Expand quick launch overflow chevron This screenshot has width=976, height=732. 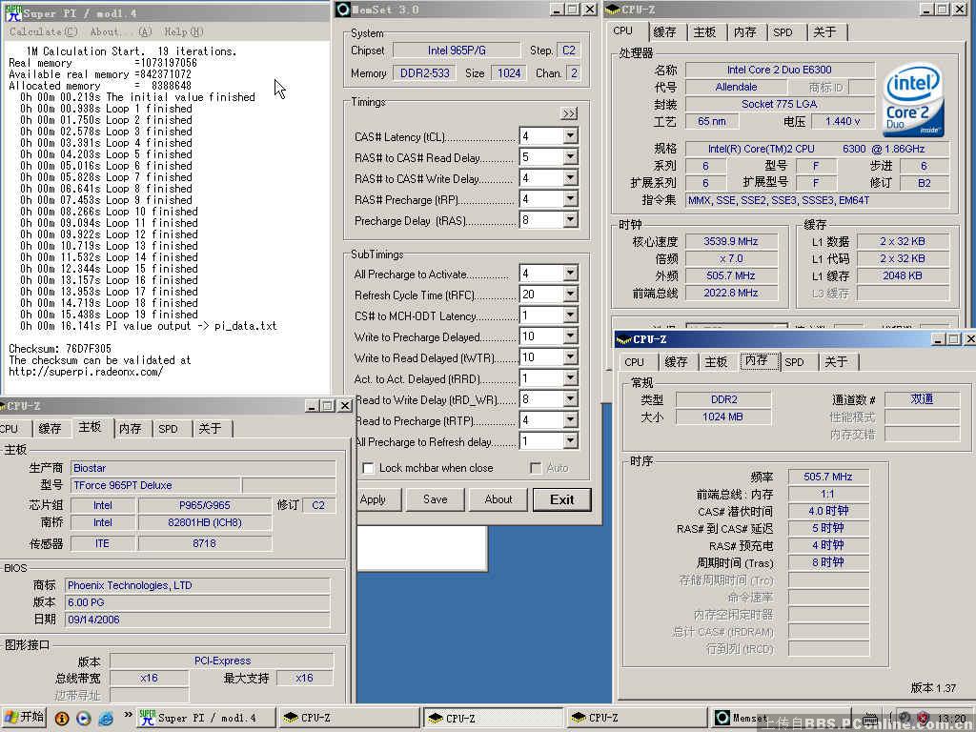[x=128, y=715]
